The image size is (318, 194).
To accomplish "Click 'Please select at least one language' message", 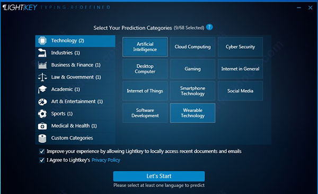I will pyautogui.click(x=159, y=186).
